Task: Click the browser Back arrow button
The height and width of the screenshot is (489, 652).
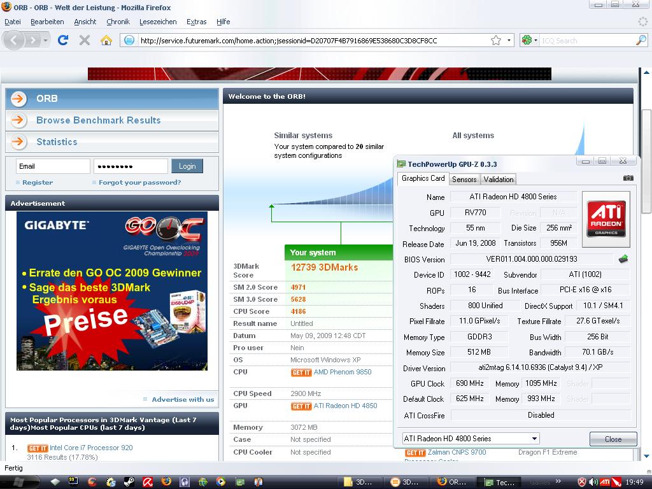Action: point(14,40)
